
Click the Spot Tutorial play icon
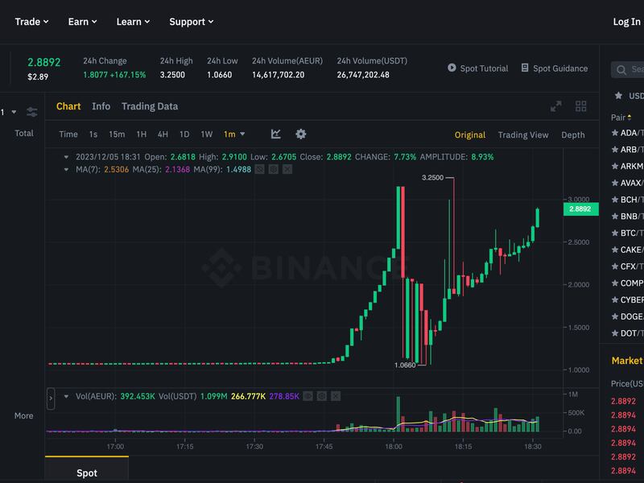coord(452,68)
